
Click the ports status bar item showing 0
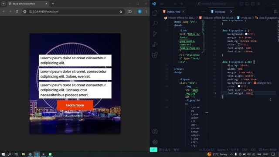pyautogui.click(x=176, y=150)
